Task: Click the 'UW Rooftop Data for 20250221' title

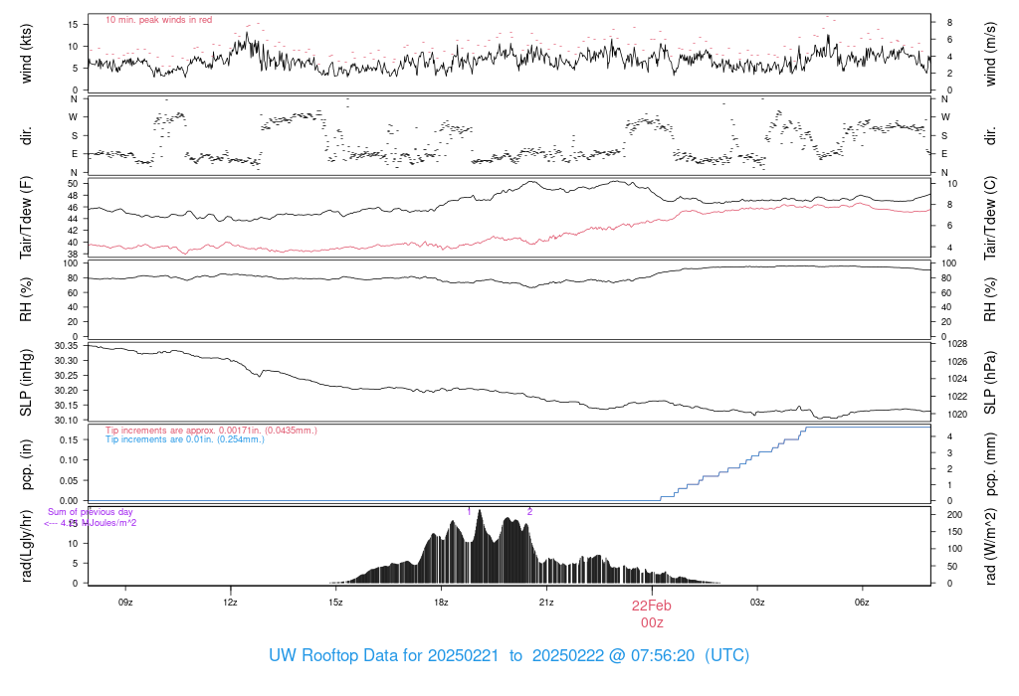Action: pyautogui.click(x=383, y=656)
